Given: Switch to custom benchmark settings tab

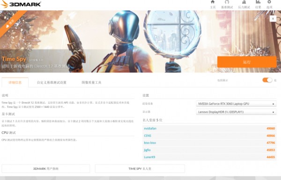Looking at the screenshot, I should tap(52, 82).
